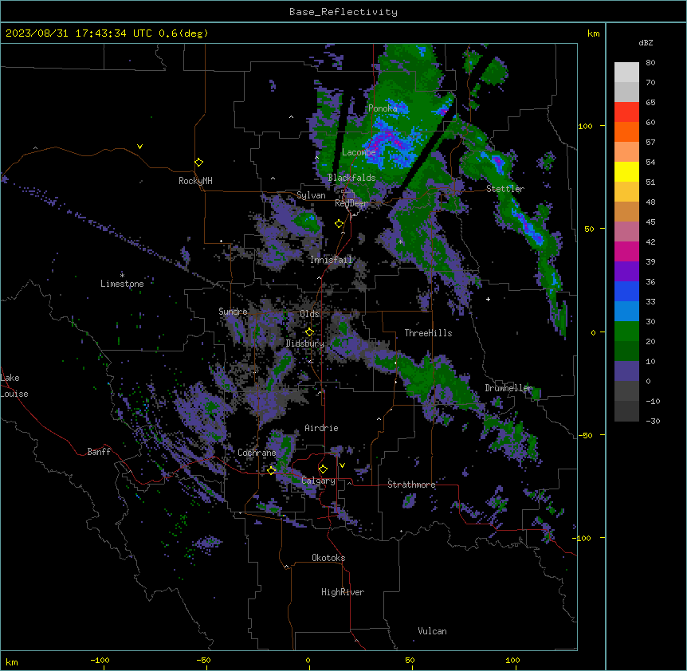This screenshot has height=671, width=687.
Task: Click the ThreeHills label
Action: click(x=429, y=333)
